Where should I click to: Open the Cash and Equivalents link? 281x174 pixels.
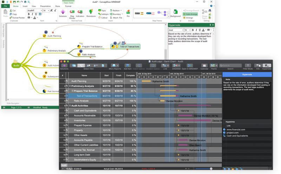click(x=237, y=136)
